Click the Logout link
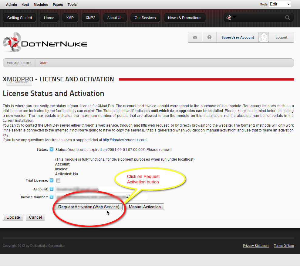Image resolution: width=300 pixels, height=266 pixels. [x=281, y=37]
